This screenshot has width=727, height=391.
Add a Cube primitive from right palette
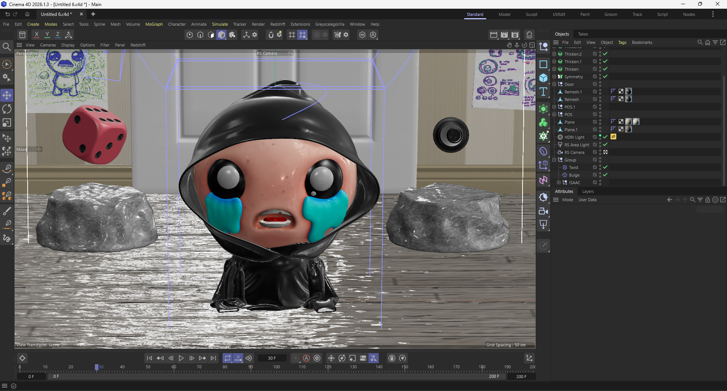click(x=543, y=78)
